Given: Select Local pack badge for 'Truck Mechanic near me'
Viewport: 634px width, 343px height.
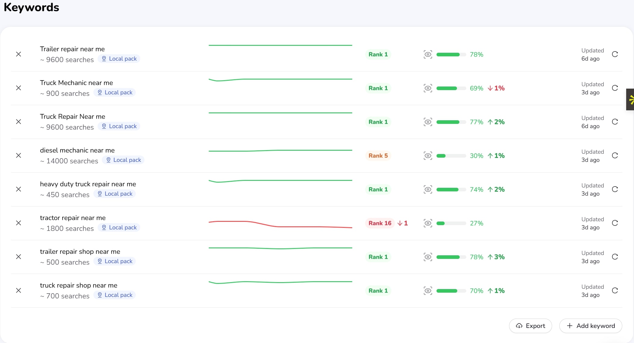Looking at the screenshot, I should [115, 93].
